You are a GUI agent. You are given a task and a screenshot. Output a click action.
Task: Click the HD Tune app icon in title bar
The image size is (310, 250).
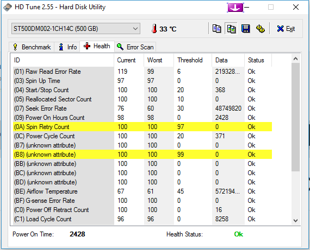(x=8, y=7)
